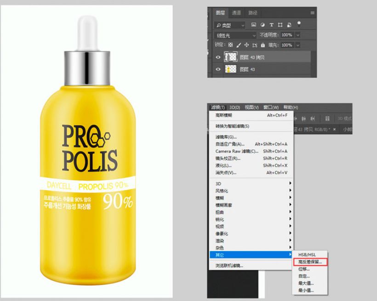Expand the 模糊 blur submenu
The height and width of the screenshot is (301, 377).
(251, 198)
